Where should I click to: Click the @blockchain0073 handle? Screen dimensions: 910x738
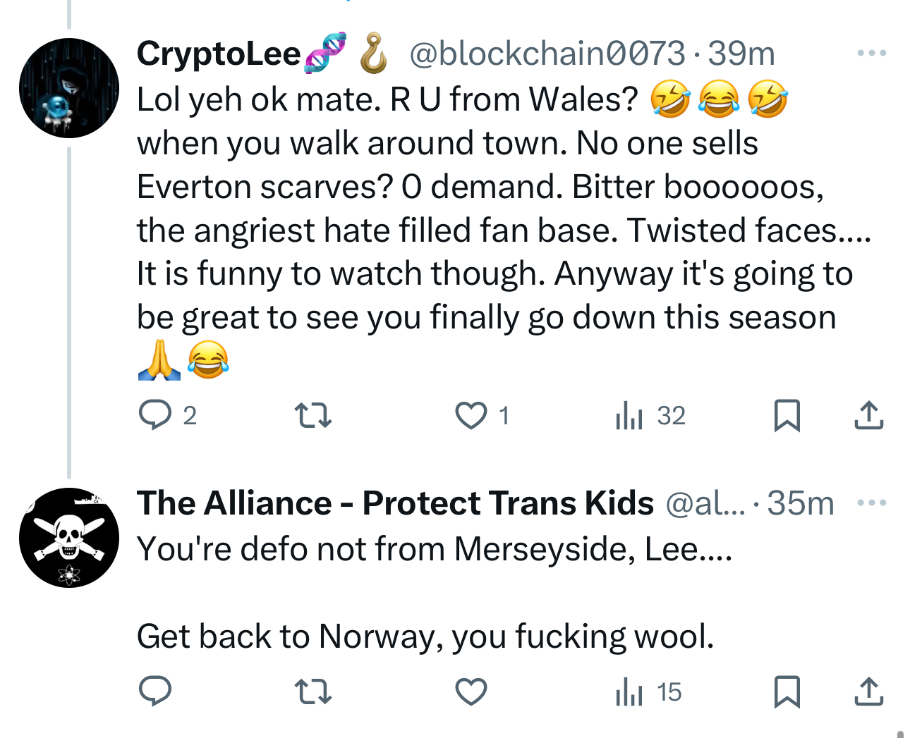547,54
